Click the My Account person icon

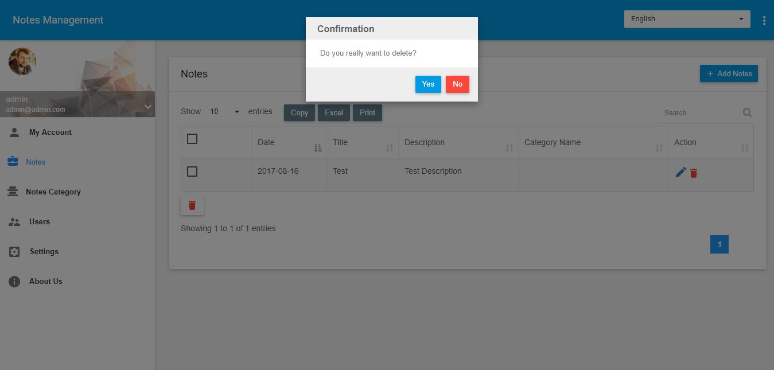click(x=14, y=133)
